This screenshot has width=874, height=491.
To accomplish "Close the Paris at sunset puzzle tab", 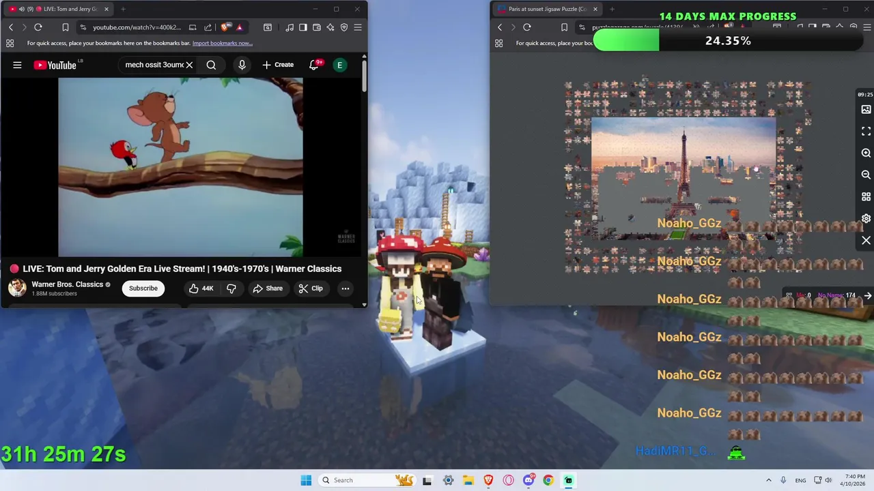I will tap(595, 9).
